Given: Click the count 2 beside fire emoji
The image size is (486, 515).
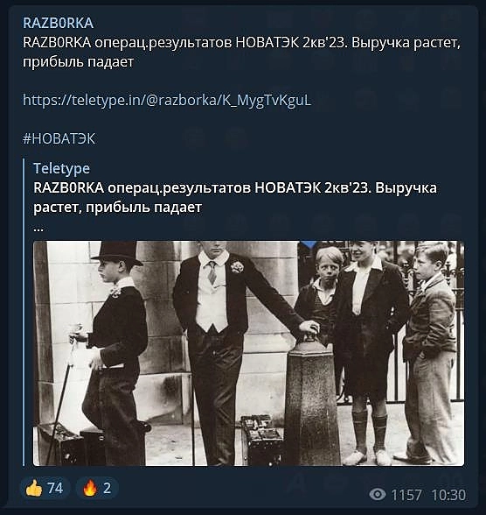Looking at the screenshot, I should click(x=107, y=489).
